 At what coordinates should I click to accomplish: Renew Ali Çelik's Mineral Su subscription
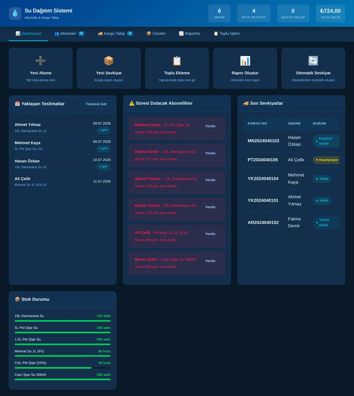pyautogui.click(x=210, y=234)
